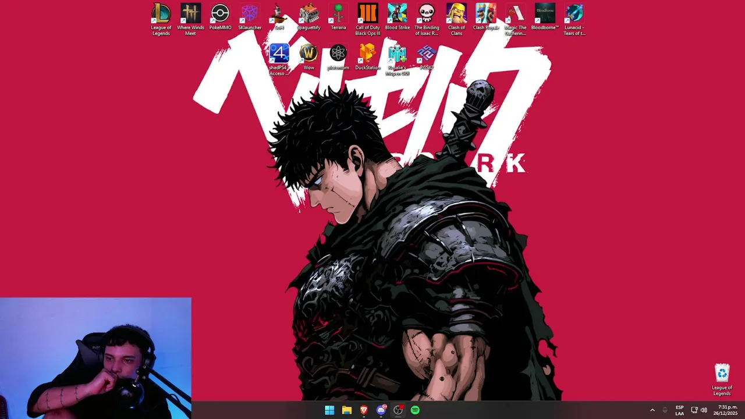Click the webcam overlay thumbnail
Screen dimensions: 745x419
95,358
